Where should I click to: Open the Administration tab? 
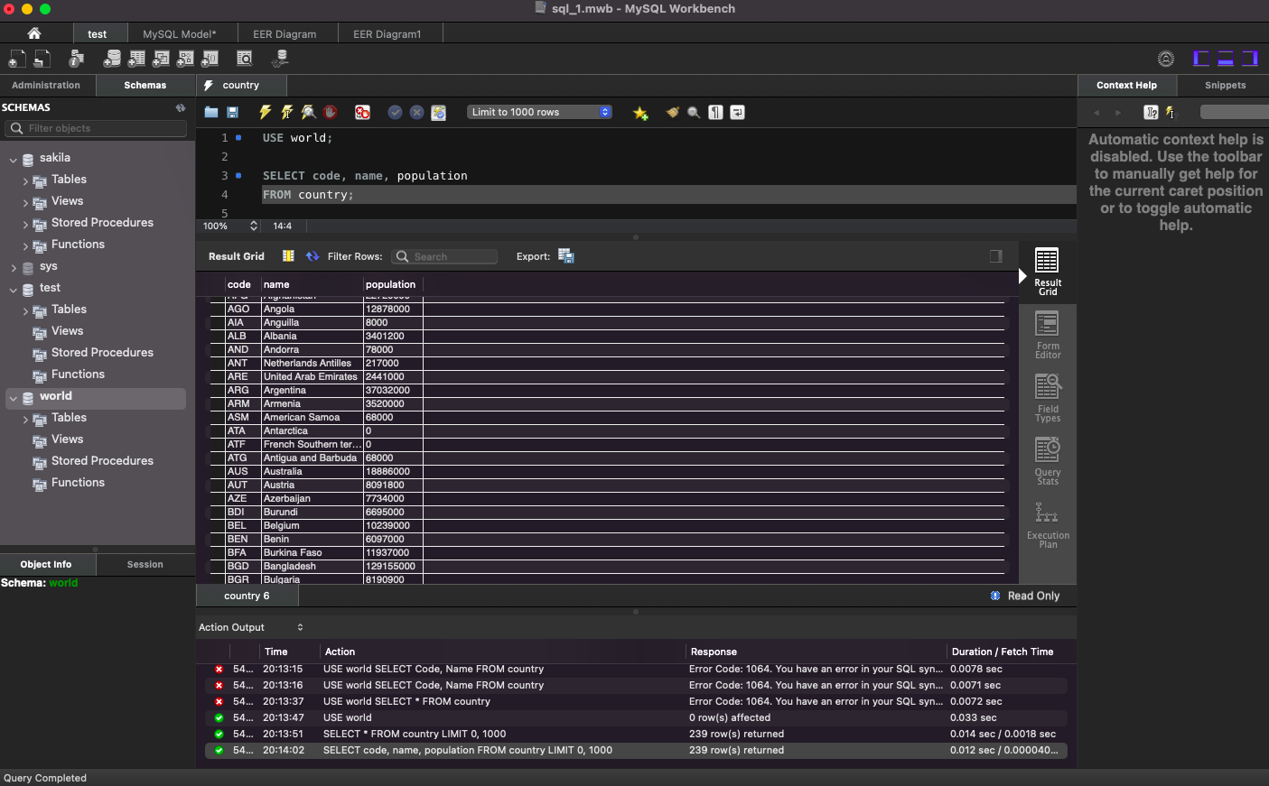(x=46, y=85)
